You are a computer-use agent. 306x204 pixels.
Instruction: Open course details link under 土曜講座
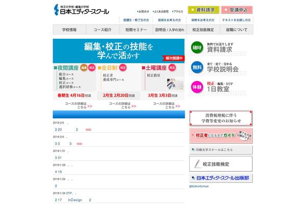[x=166, y=105]
